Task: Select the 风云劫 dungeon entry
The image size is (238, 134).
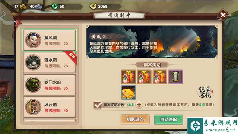Action: pos(50,107)
